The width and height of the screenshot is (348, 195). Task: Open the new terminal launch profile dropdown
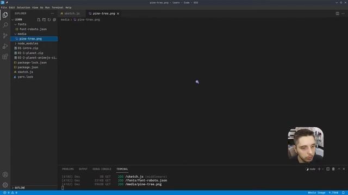click(322, 169)
